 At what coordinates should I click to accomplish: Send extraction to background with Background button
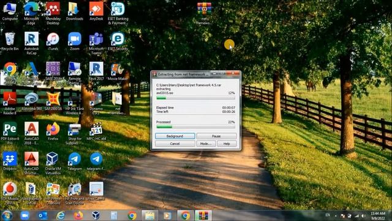(175, 136)
